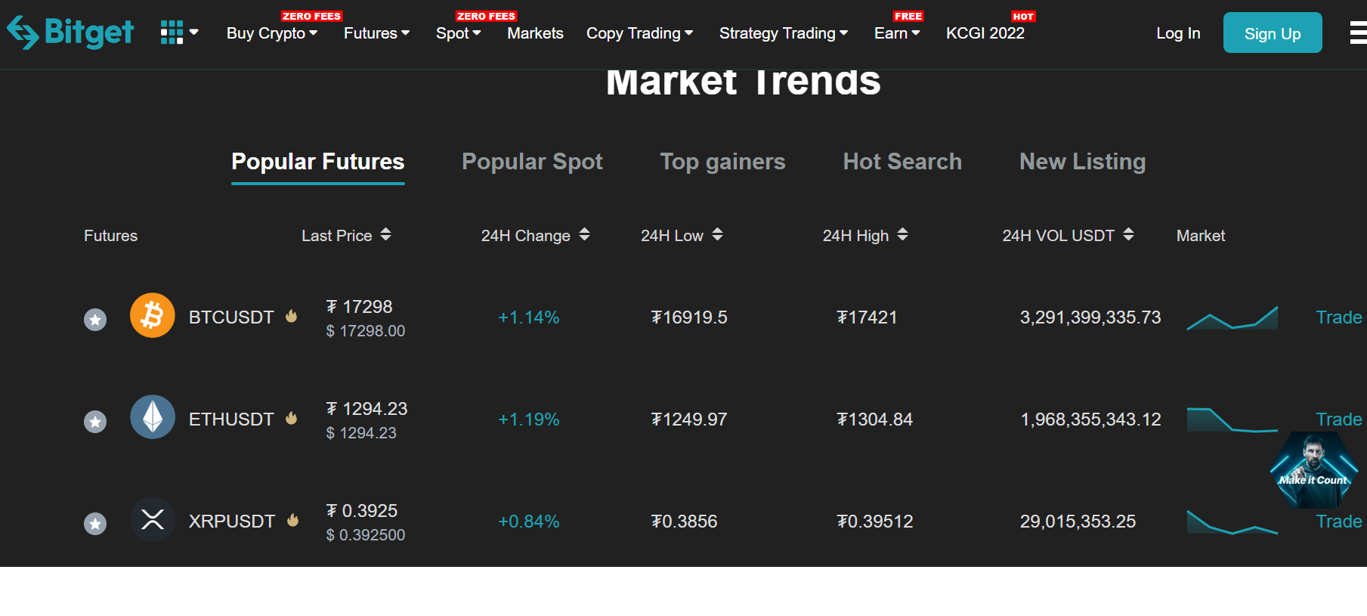1367x616 pixels.
Task: Open the ETHUSDT sparkline chart
Action: pyautogui.click(x=1232, y=419)
